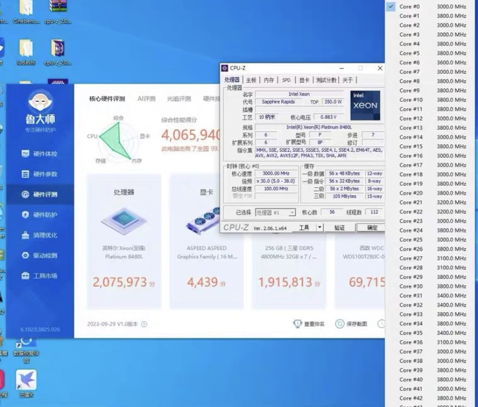
Task: Open 驱动检测 in Ludashi sidebar
Action: (x=40, y=256)
